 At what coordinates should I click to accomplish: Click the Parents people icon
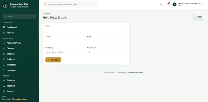[x=4, y=91]
